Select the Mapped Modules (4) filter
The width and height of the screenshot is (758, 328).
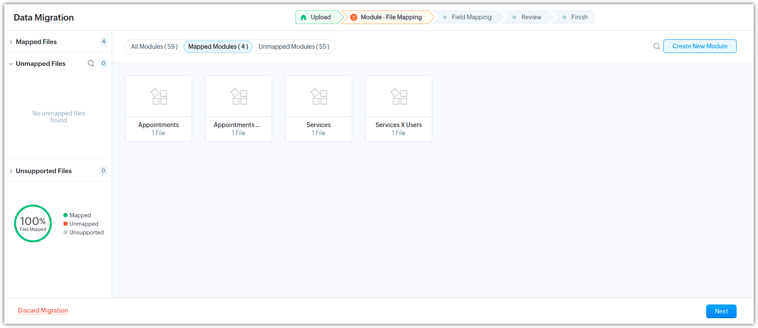(218, 47)
